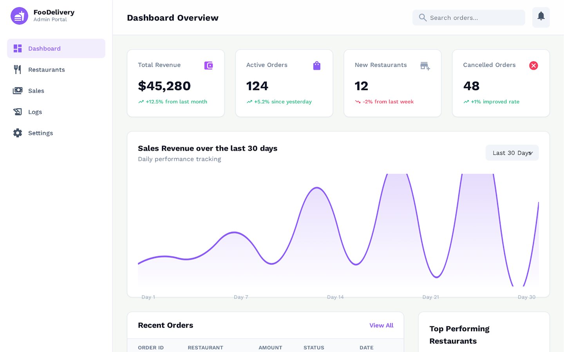Click the Dashboard Overview page title
The image size is (564, 352).
(x=173, y=18)
